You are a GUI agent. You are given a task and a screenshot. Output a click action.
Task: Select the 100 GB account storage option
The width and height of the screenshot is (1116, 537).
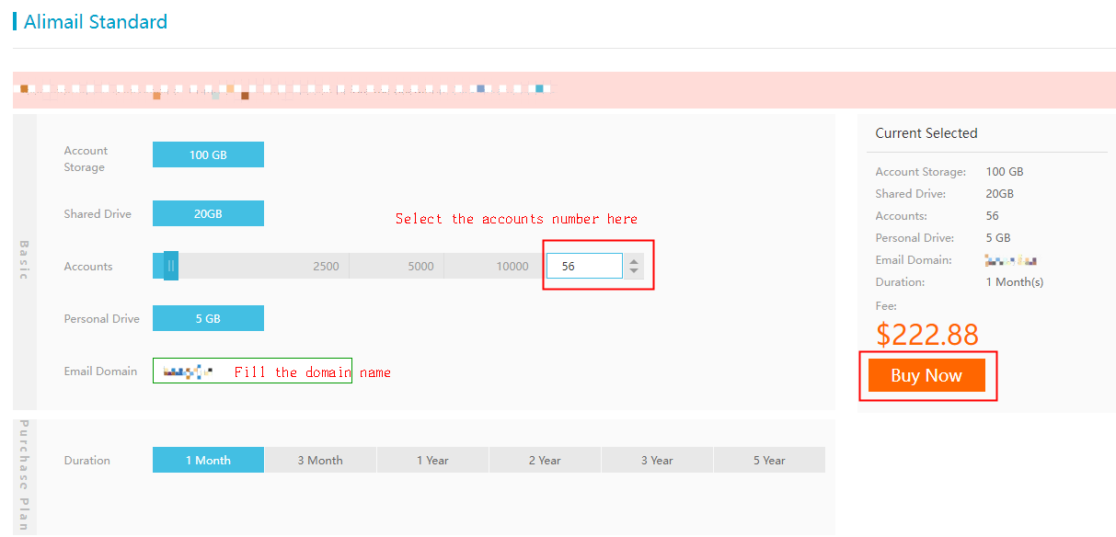(208, 154)
